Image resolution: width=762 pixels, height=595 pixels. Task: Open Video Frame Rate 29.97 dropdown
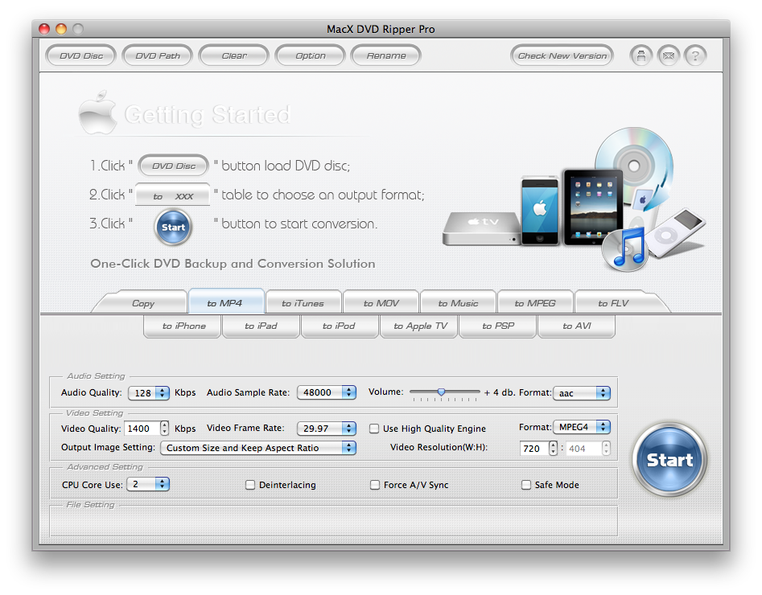[x=327, y=428]
